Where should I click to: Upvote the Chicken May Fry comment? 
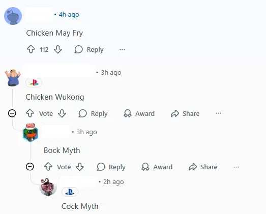point(31,49)
